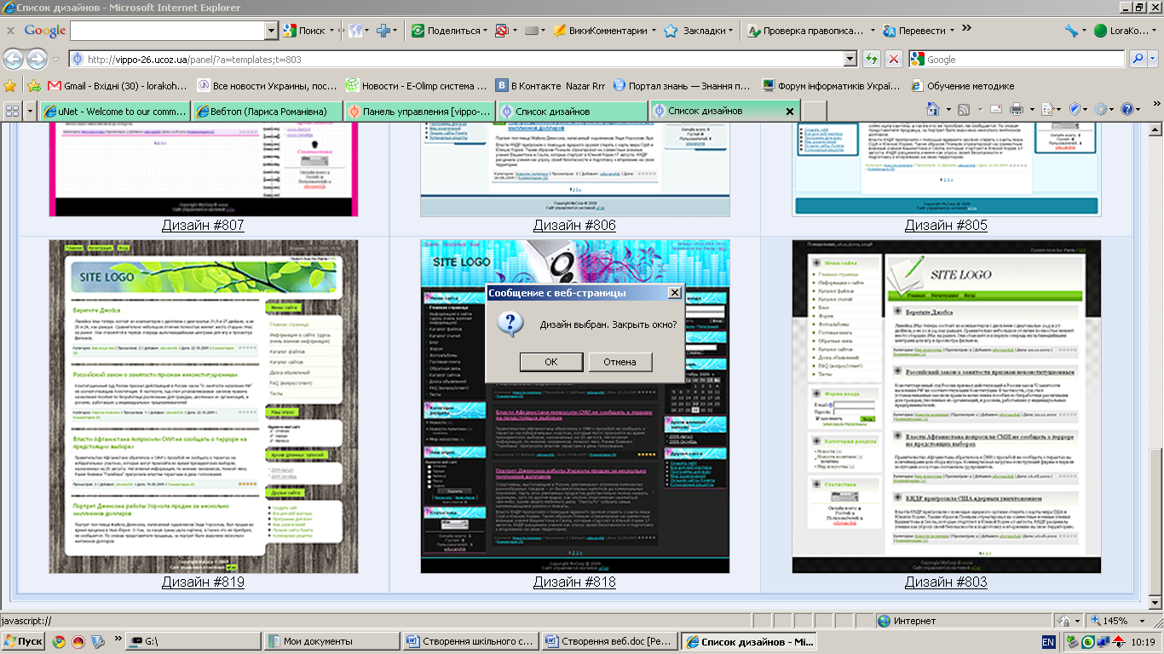Click the Stop loading red X icon

893,60
